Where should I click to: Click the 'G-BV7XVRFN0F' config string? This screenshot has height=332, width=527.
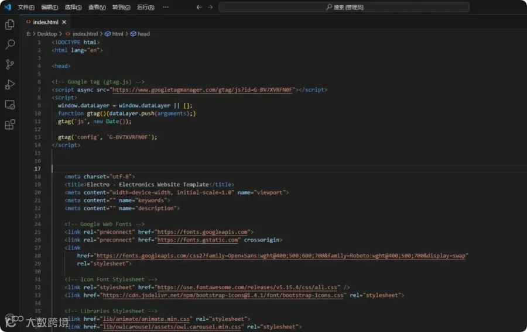coord(128,137)
